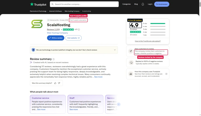The width and height of the screenshot is (201, 116).
Task: Focus the Search for another company field
Action: [x=84, y=4]
